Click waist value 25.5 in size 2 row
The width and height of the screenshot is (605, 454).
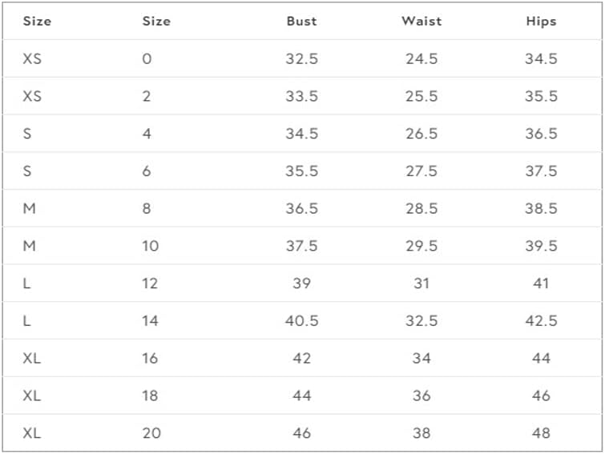pyautogui.click(x=421, y=96)
